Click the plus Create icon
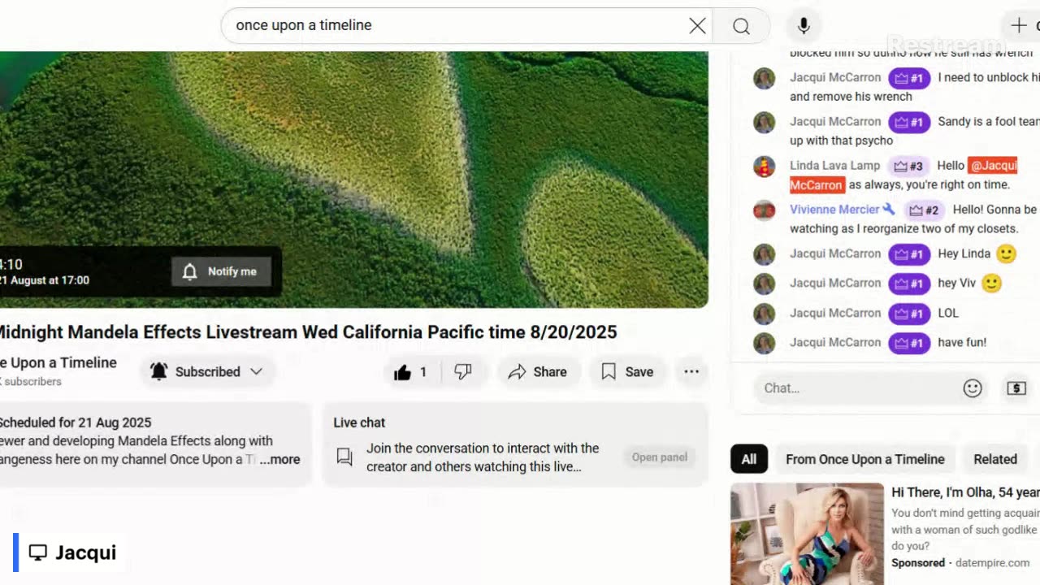This screenshot has height=585, width=1040. point(1019,25)
